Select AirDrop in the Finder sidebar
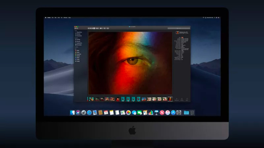The image size is (264, 148). 78,39
